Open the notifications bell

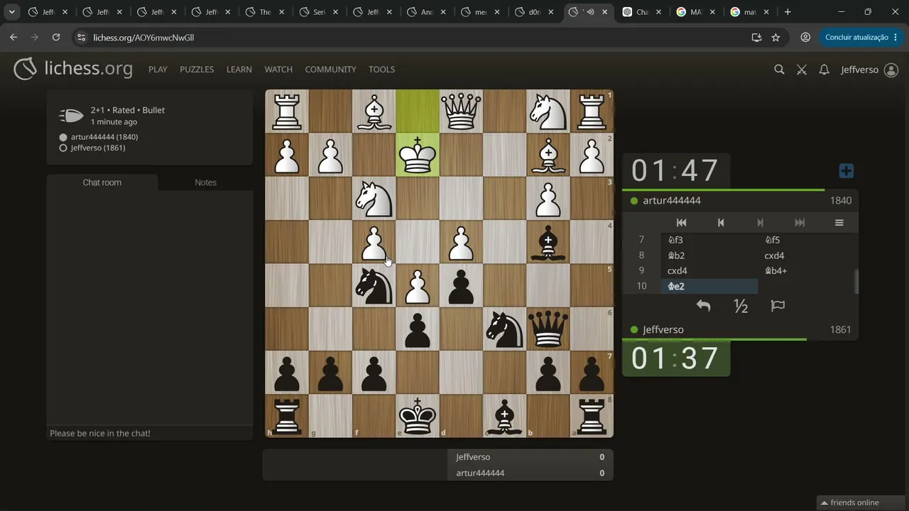824,70
